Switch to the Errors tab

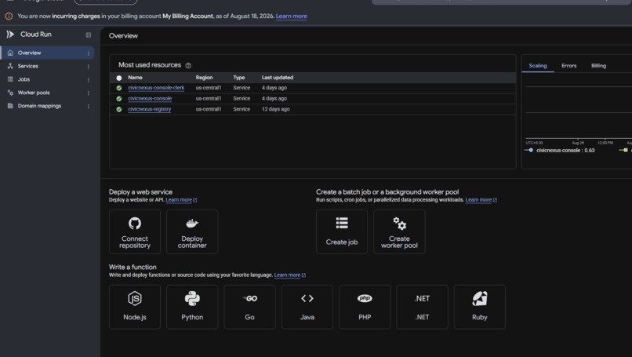pos(568,66)
